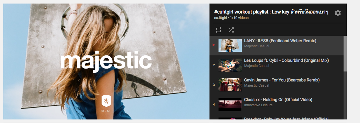Open Les Loups Colourblind thumbnail
360x123 pixels.
click(230, 65)
